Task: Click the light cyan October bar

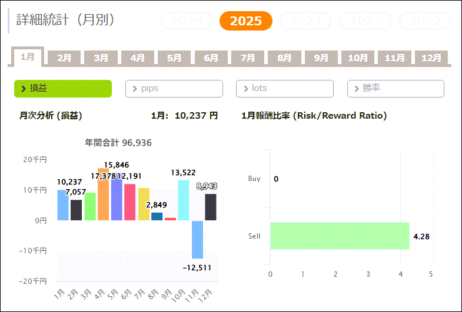Action: click(x=184, y=200)
